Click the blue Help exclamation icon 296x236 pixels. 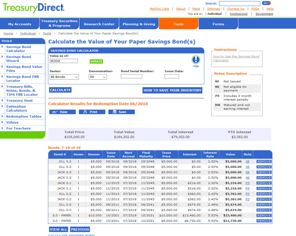pos(196,60)
